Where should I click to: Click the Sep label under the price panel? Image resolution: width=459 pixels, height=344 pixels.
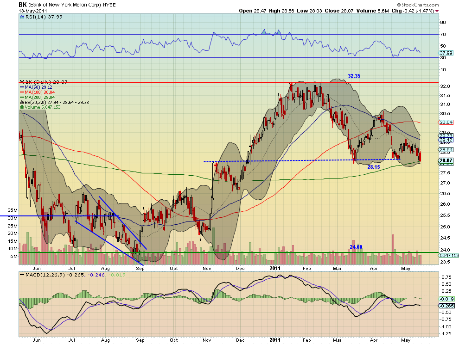140,269
